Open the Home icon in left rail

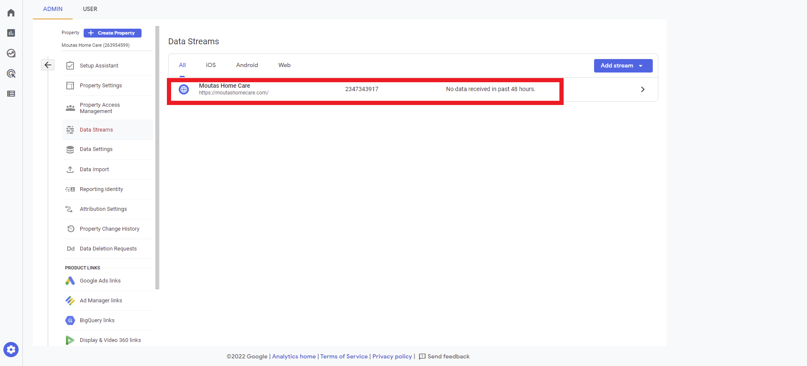[11, 13]
